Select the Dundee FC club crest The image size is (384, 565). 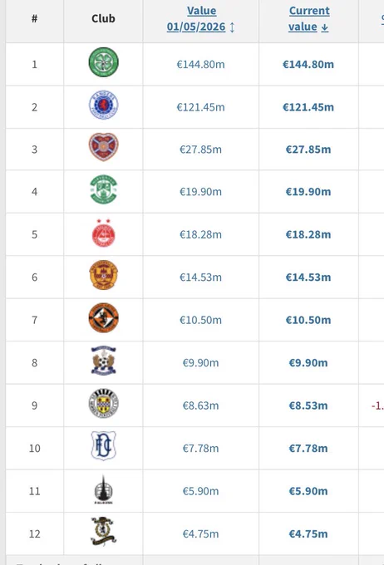(104, 445)
